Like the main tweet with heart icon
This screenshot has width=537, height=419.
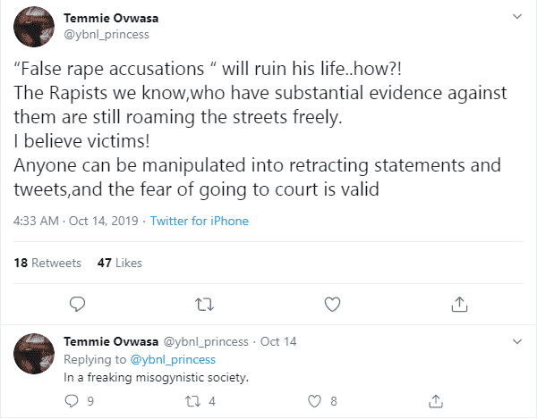point(332,304)
